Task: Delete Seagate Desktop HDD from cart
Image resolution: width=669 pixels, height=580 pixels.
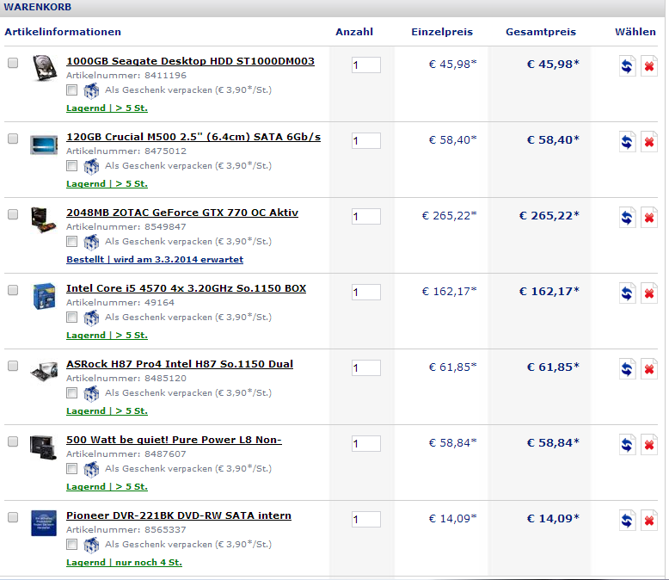Action: pos(649,66)
